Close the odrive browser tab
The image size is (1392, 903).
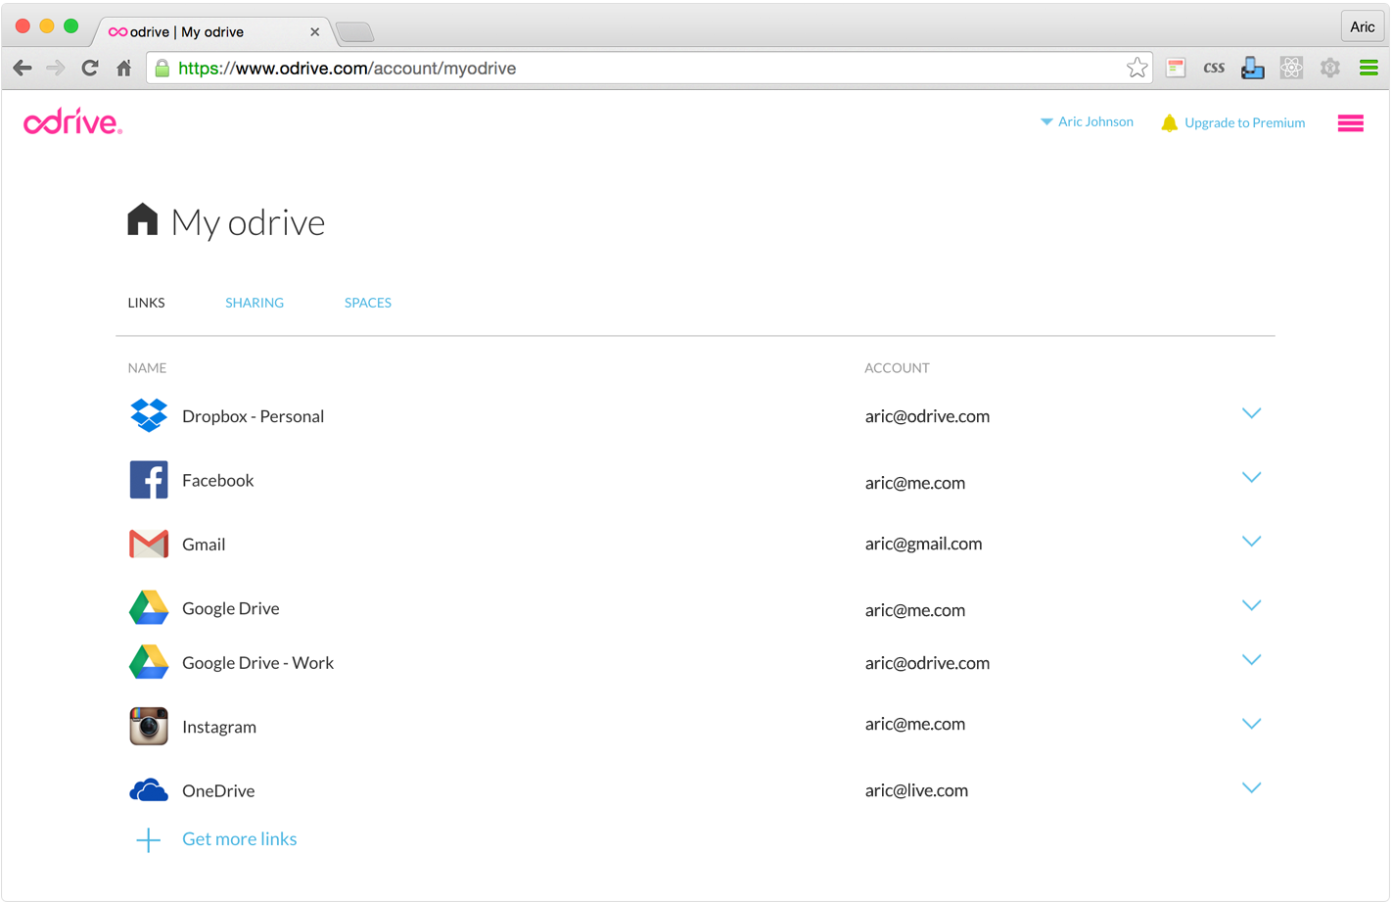point(314,32)
